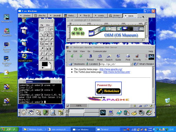This screenshot has width=176, height=132.
Task: Select the Move tool in GIMP toolbox
Action: click(42, 39)
